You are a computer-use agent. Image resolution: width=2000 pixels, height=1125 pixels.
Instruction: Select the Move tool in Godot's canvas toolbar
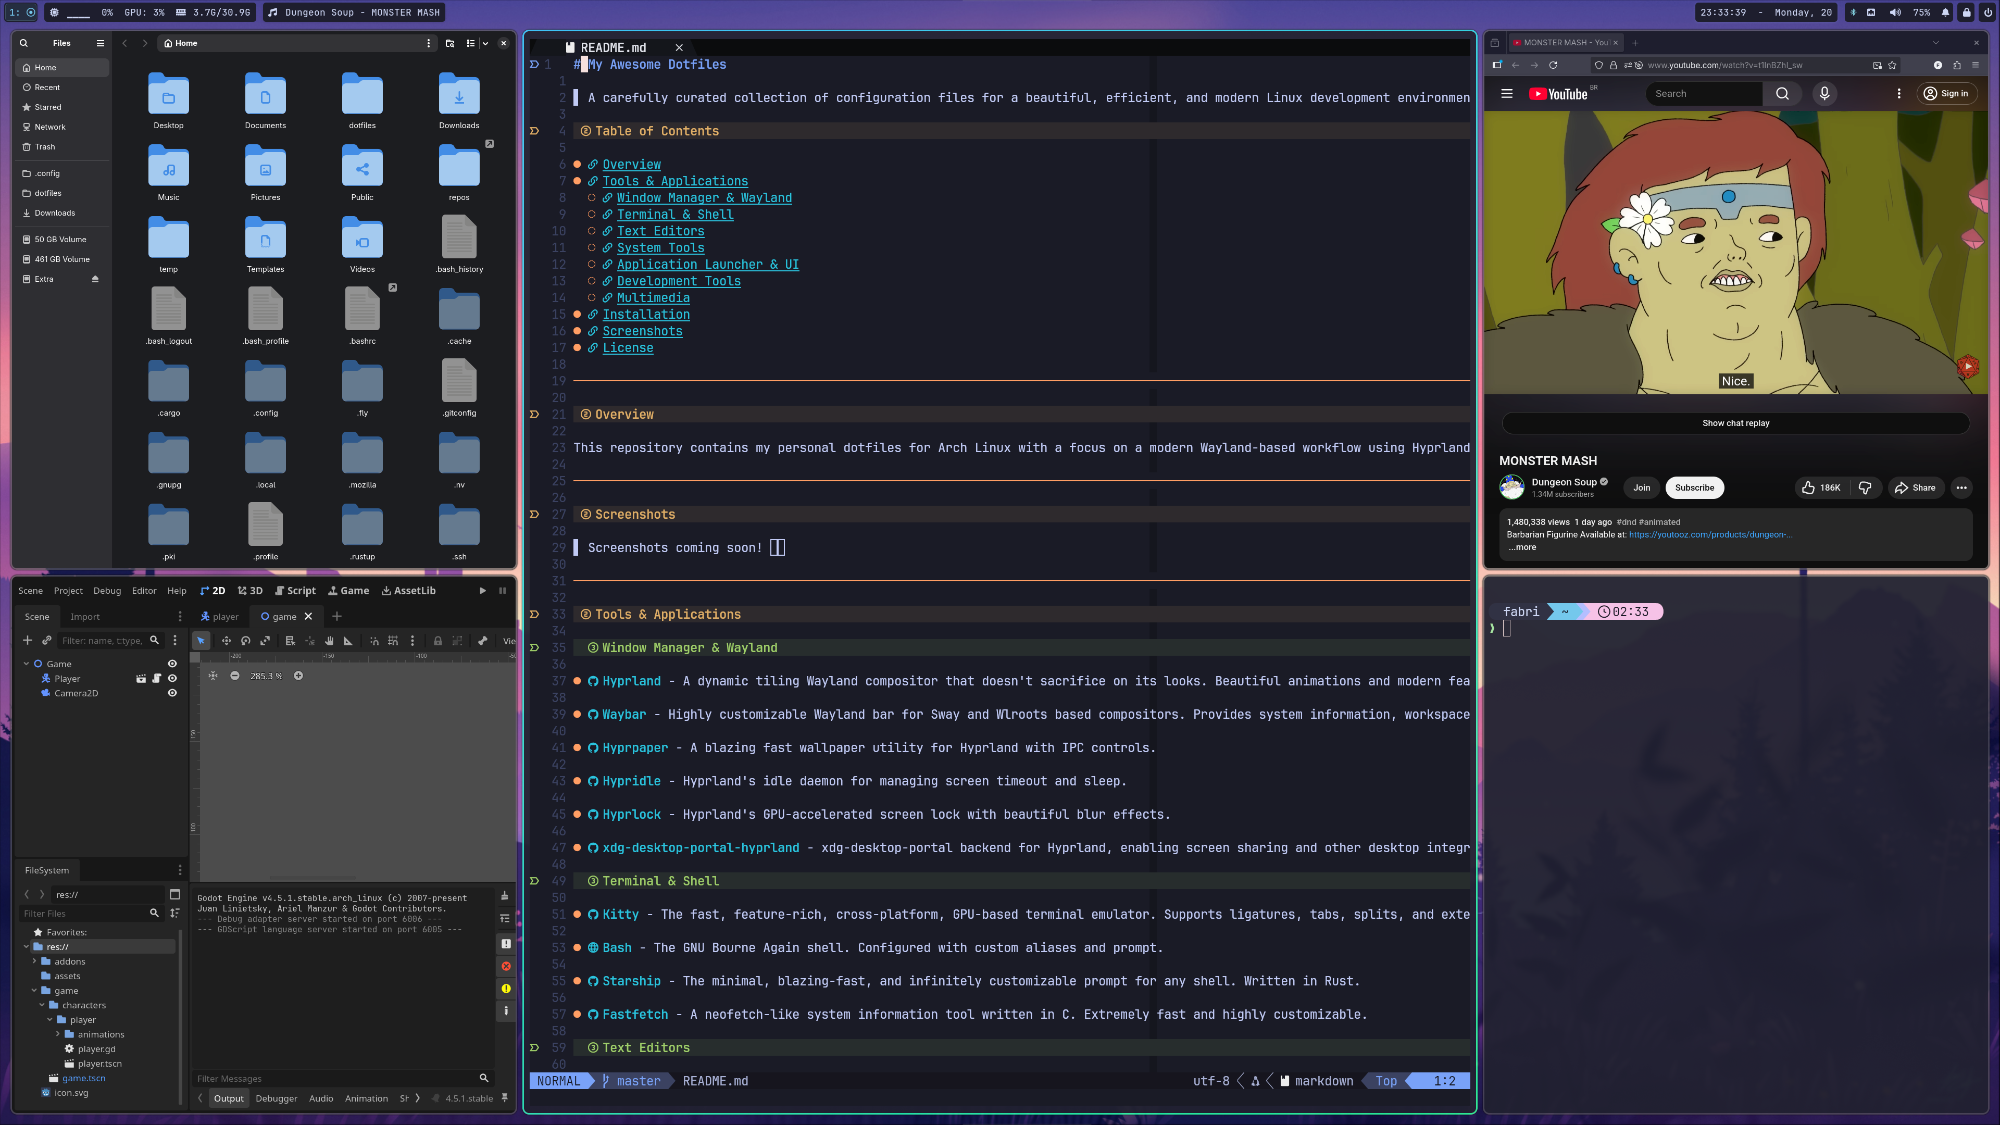point(227,641)
